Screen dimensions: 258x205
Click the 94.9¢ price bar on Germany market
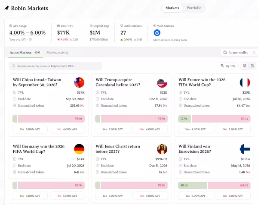(x=51, y=185)
